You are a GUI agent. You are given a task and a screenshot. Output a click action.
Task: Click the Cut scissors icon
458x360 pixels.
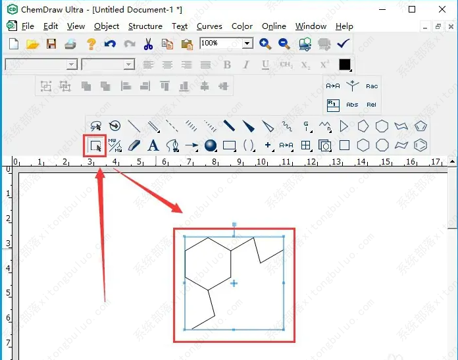(x=148, y=44)
